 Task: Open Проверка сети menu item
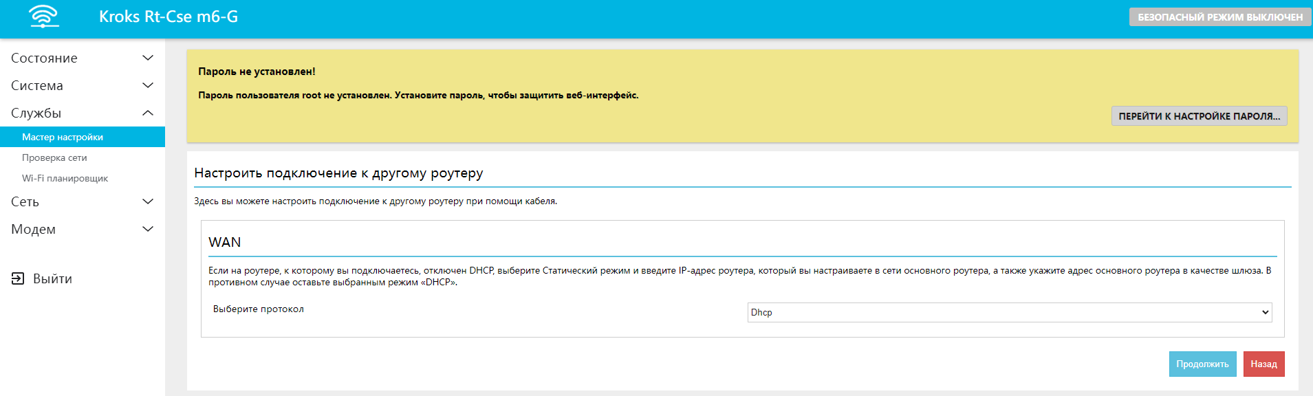54,158
